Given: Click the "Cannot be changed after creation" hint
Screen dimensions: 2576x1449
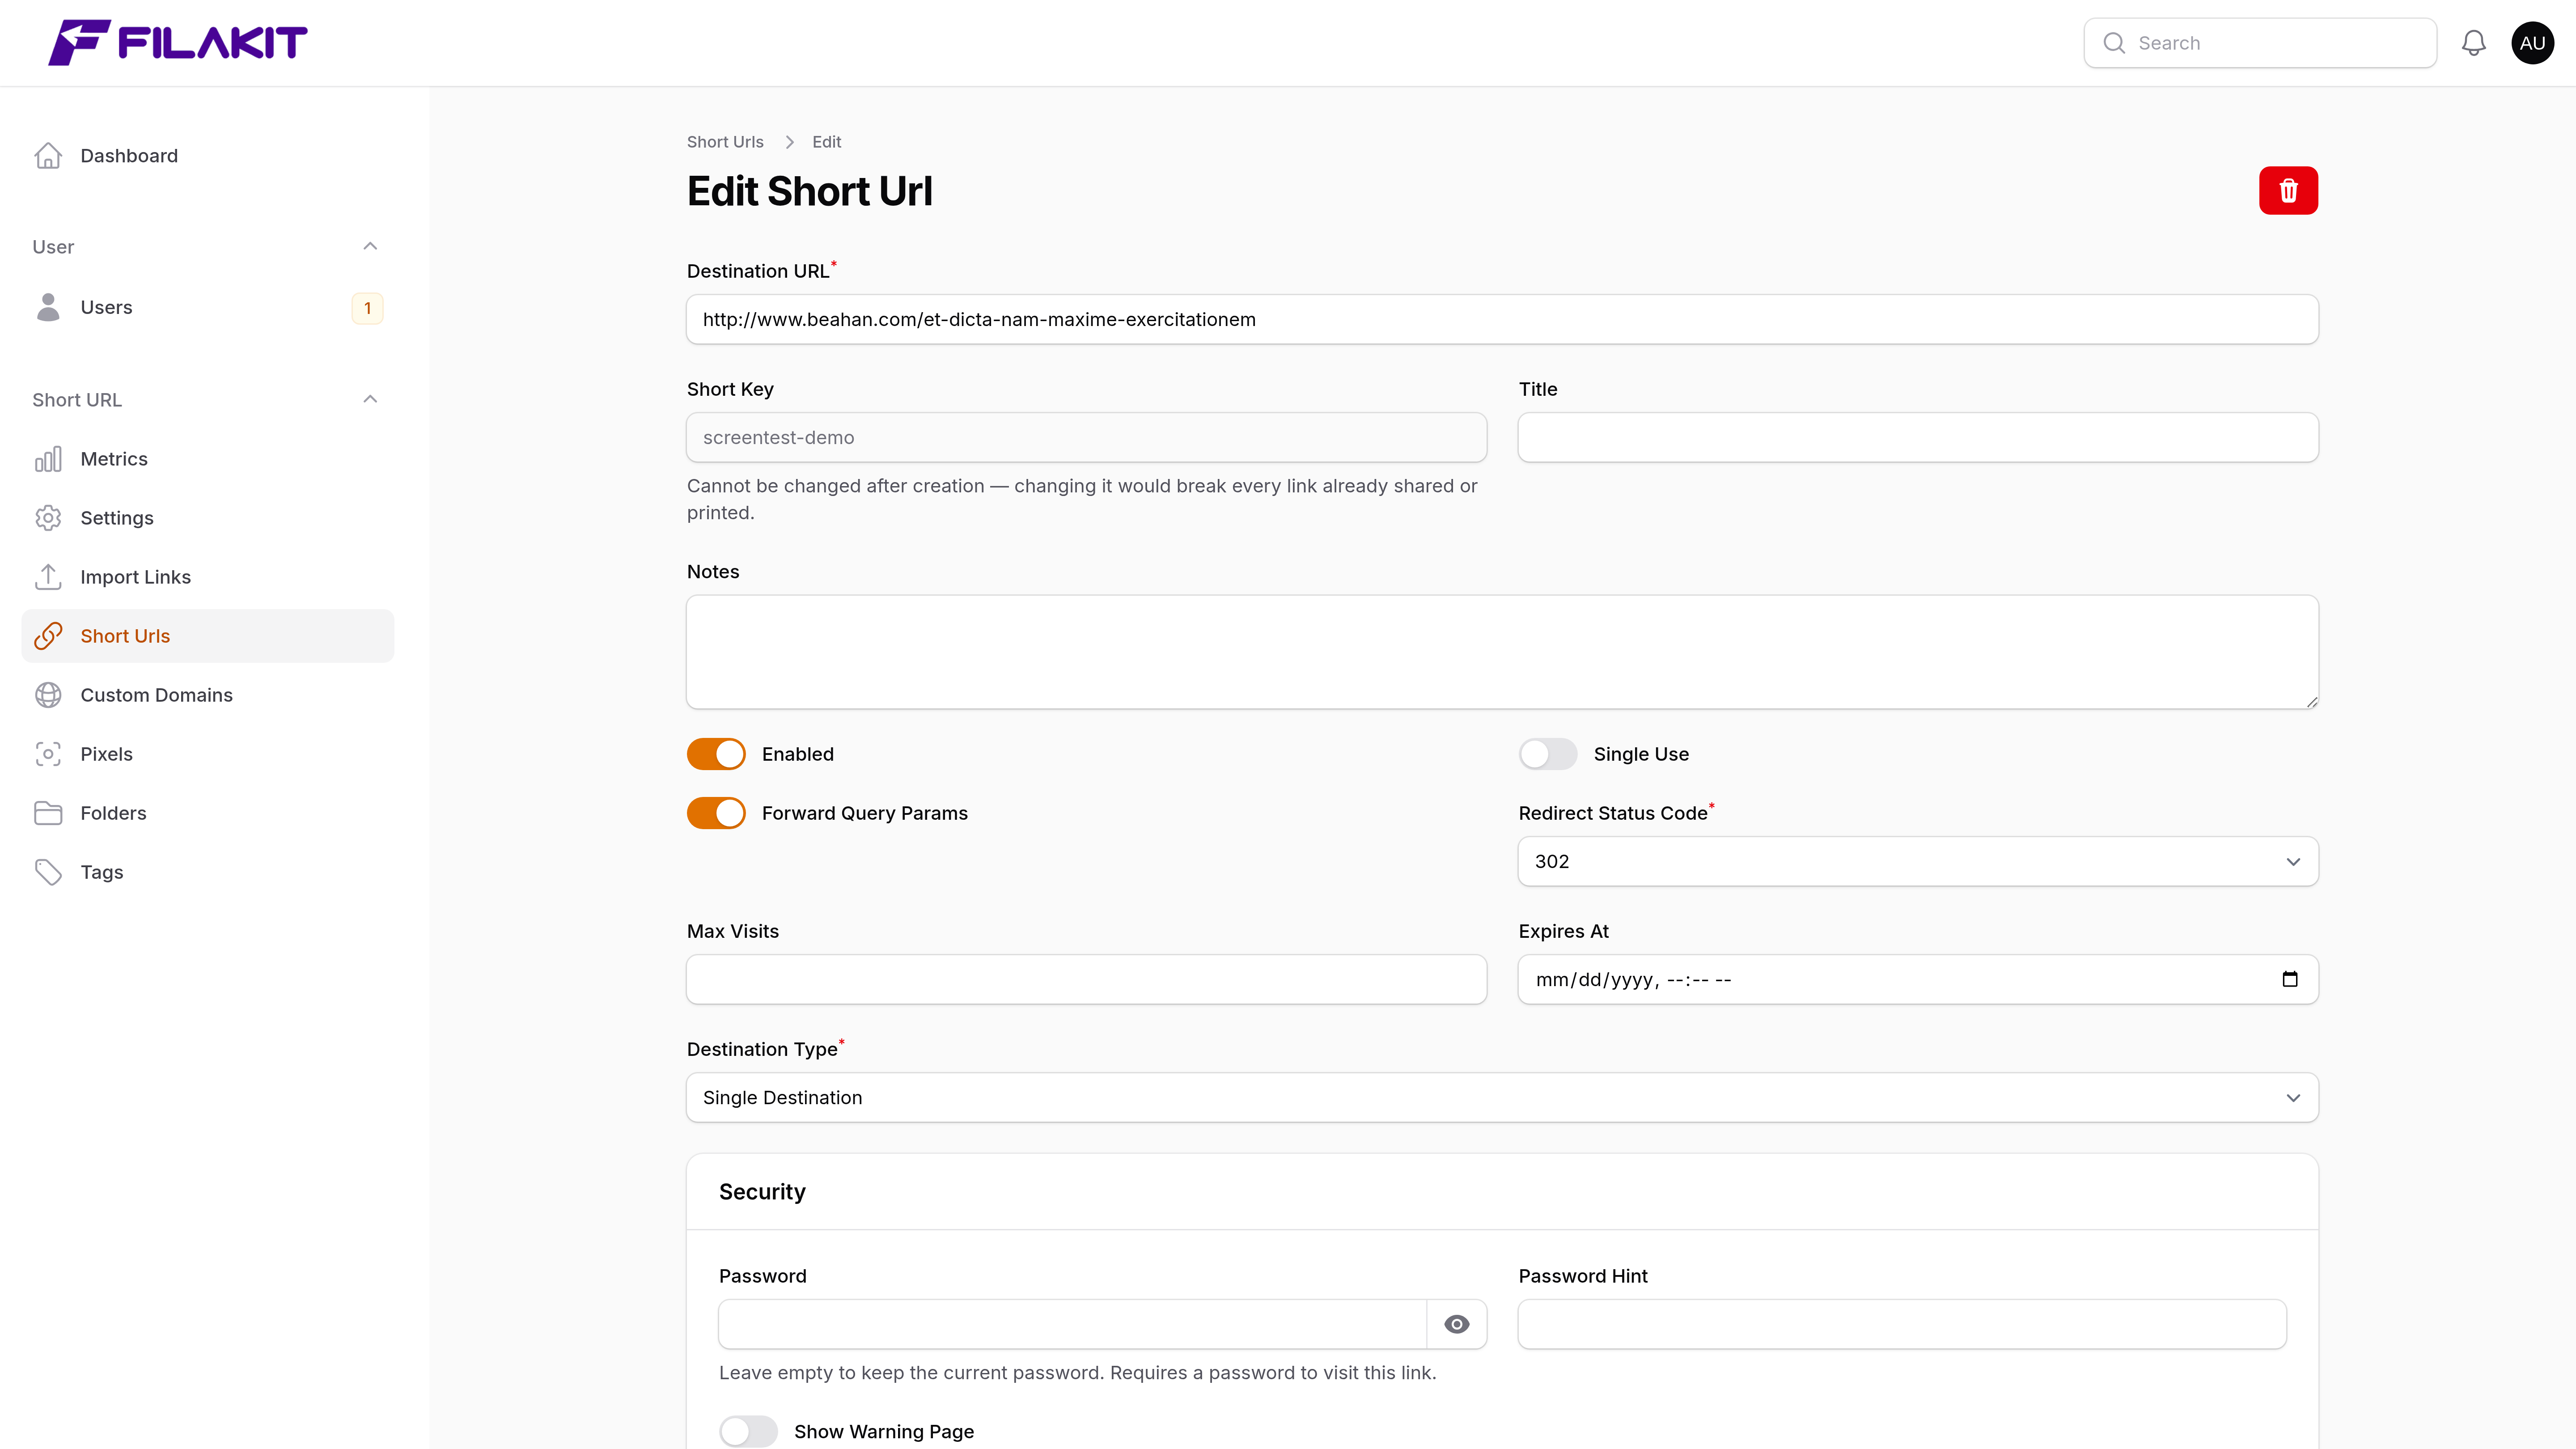Looking at the screenshot, I should click(1082, 499).
